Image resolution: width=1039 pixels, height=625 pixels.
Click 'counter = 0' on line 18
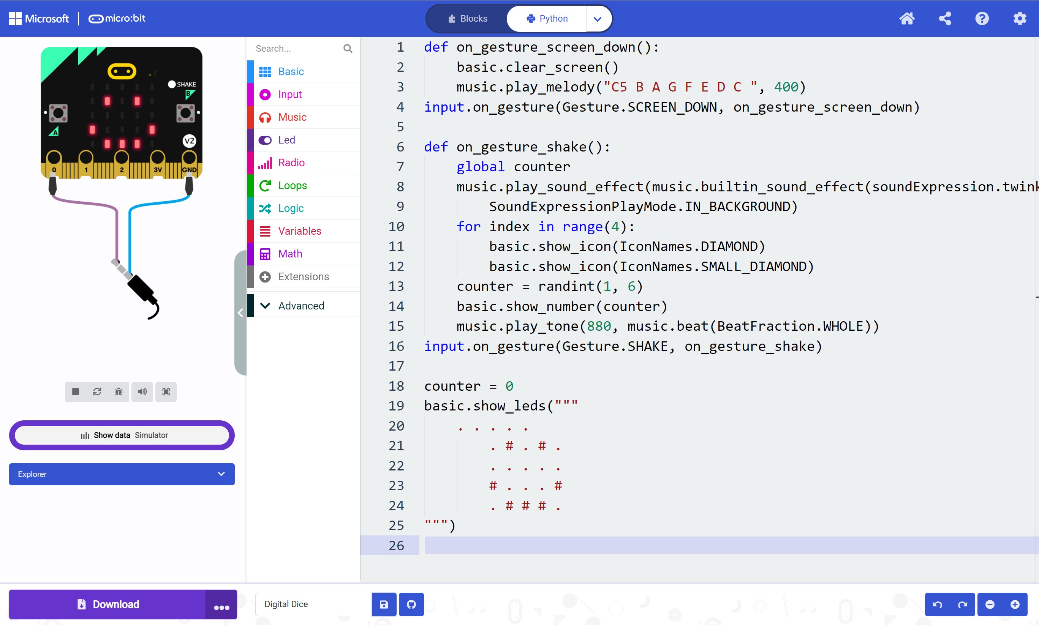(468, 386)
